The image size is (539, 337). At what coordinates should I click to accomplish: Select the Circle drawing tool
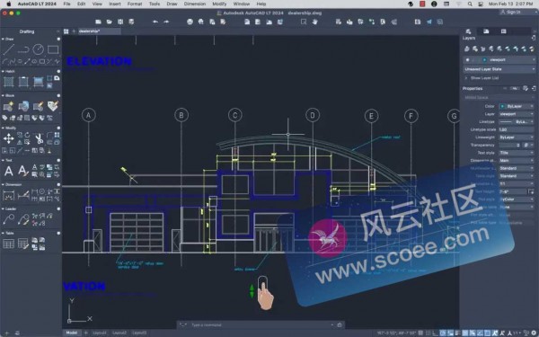(38, 49)
